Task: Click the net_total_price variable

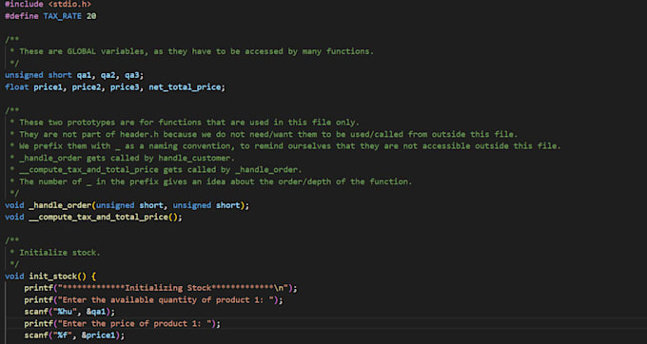Action: pos(185,87)
